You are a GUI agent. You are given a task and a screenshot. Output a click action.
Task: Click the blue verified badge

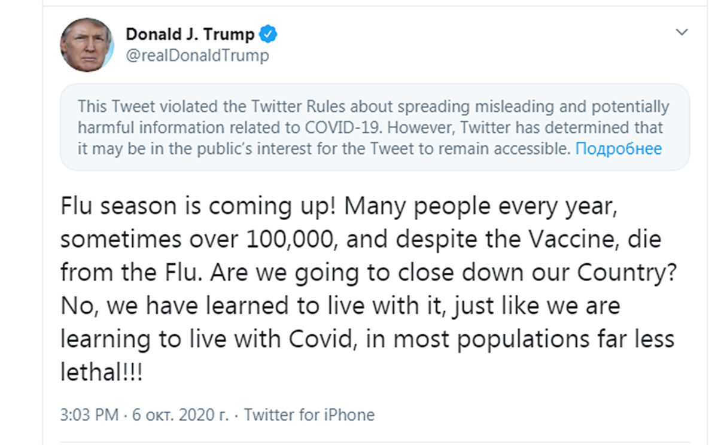[x=269, y=34]
